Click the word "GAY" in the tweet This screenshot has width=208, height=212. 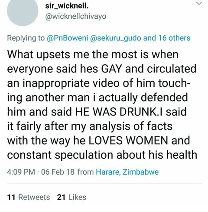(x=111, y=69)
